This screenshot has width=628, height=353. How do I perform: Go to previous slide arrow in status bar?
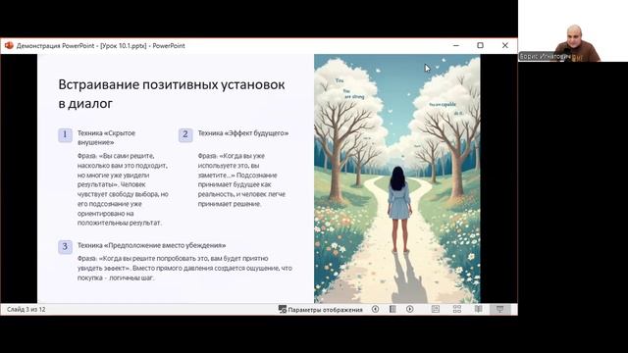tap(375, 309)
